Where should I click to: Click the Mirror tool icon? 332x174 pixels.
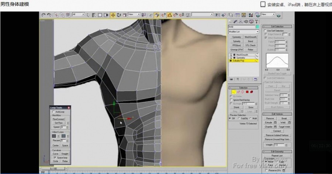[217, 15]
